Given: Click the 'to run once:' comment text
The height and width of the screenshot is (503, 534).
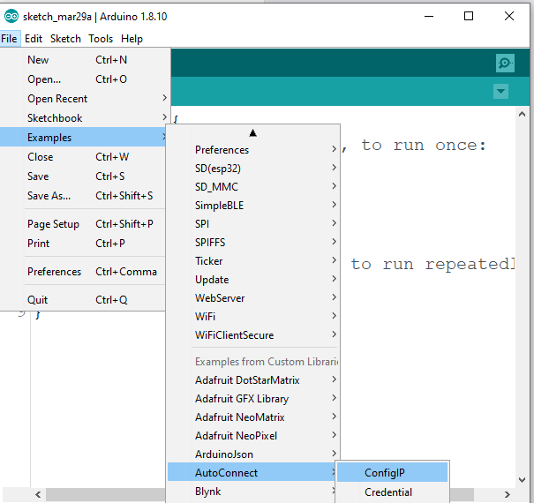Looking at the screenshot, I should pos(424,146).
